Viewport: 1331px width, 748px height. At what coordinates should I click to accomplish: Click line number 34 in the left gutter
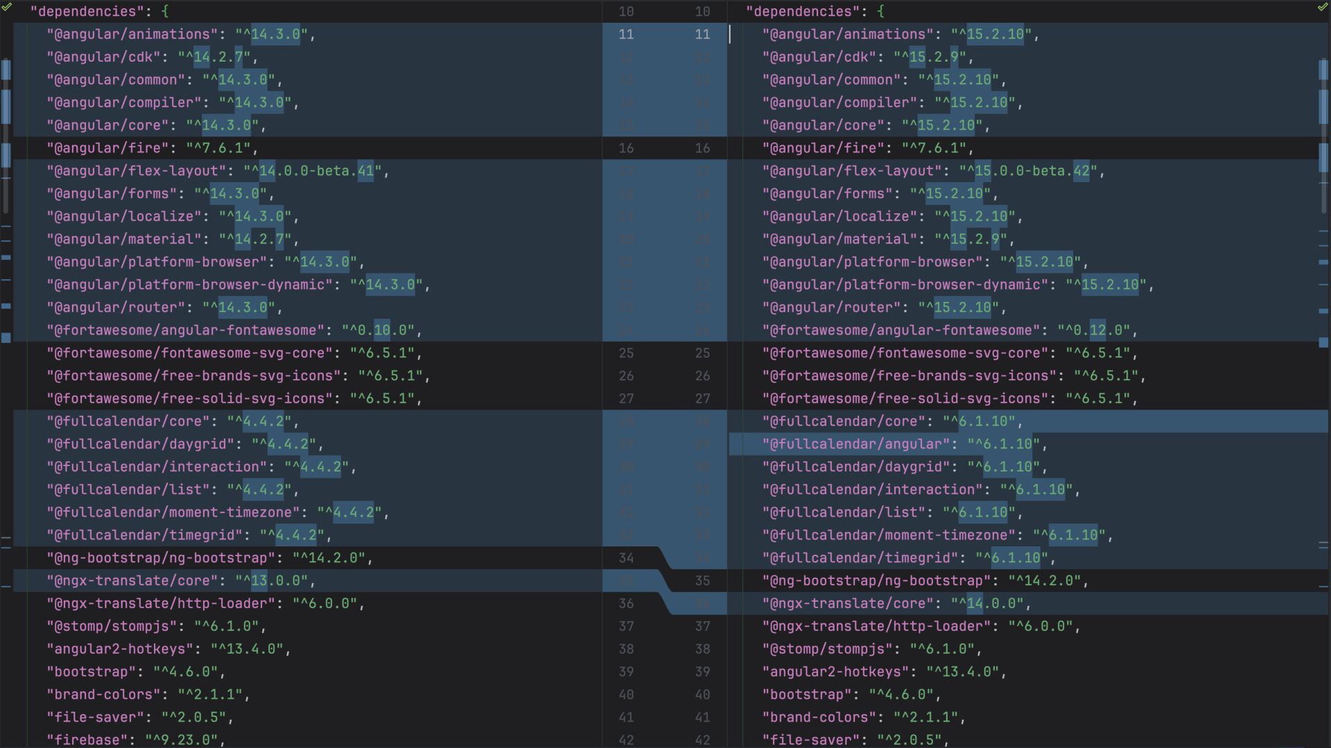point(626,558)
